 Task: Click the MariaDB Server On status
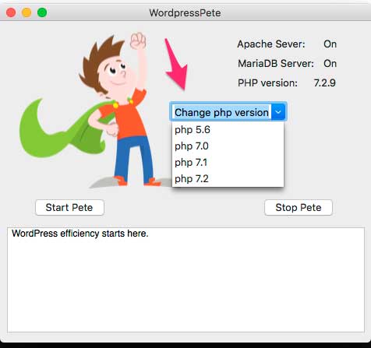tap(330, 64)
